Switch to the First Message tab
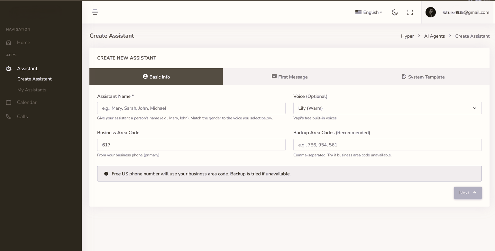 289,77
